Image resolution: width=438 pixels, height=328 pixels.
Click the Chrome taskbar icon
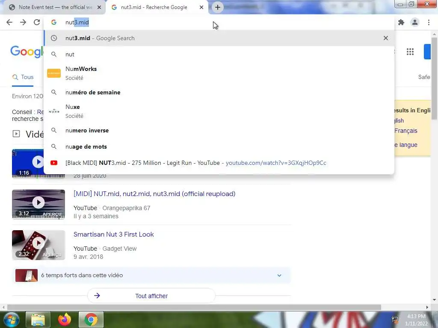pyautogui.click(x=91, y=319)
